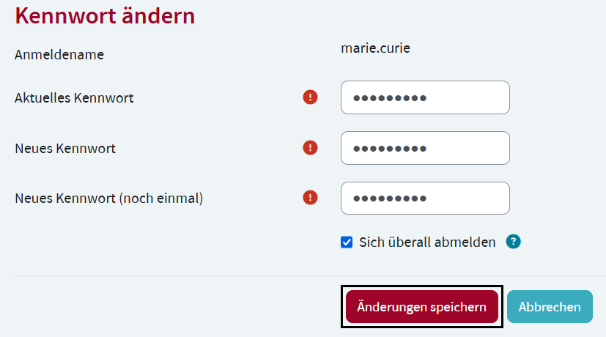Toggle the Sich überall abmelden checkbox
606x337 pixels.
(347, 242)
